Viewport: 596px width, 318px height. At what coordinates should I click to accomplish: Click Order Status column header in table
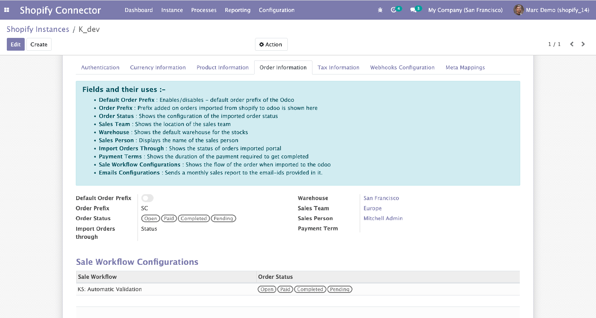[x=388, y=277]
